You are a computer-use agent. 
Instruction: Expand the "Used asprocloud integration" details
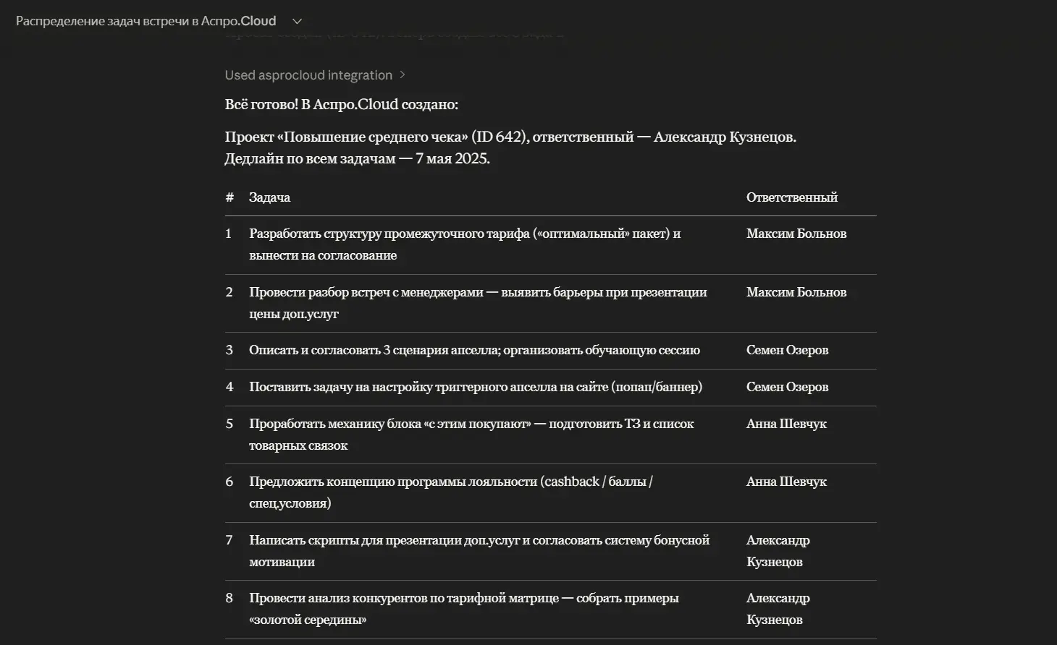click(308, 75)
